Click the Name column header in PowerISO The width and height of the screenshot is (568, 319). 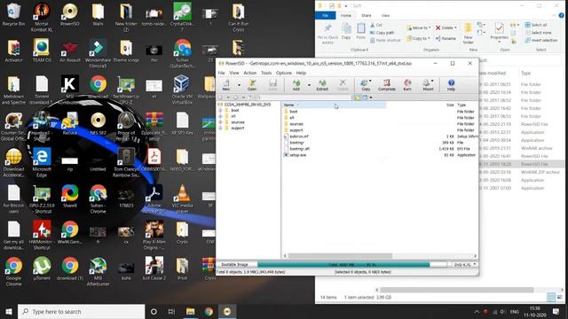tap(334, 105)
